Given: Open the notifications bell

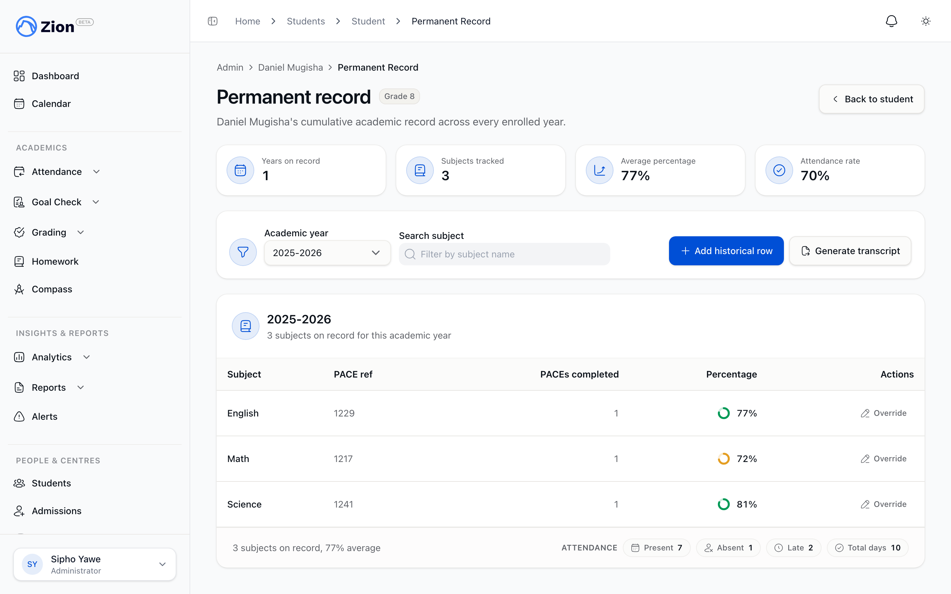Looking at the screenshot, I should point(891,21).
